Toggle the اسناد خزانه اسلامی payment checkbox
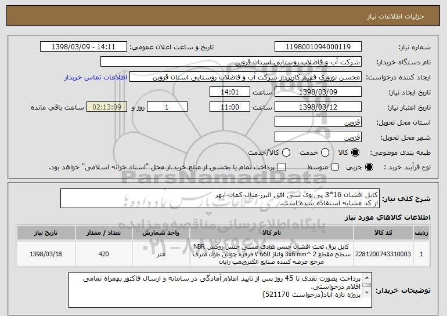The image size is (447, 316). coord(282,168)
